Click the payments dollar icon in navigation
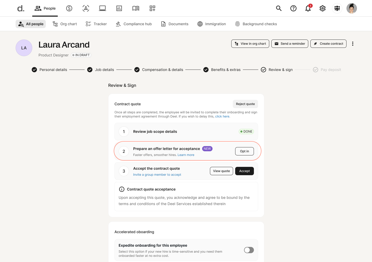Screen dimensions: 372x262 69,8
